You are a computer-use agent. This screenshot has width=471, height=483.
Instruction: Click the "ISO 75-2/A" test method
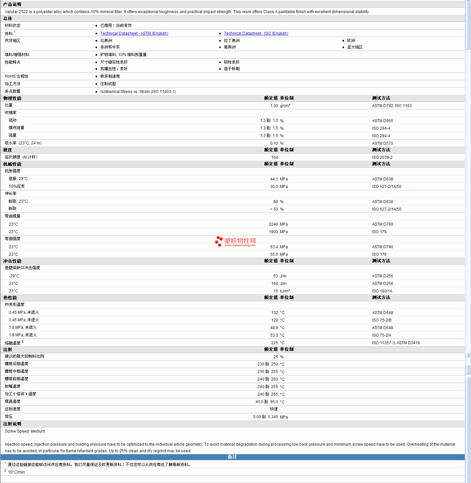click(x=382, y=335)
